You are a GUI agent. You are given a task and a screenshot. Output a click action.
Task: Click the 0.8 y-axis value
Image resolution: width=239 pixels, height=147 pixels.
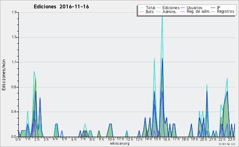[x=14, y=87]
